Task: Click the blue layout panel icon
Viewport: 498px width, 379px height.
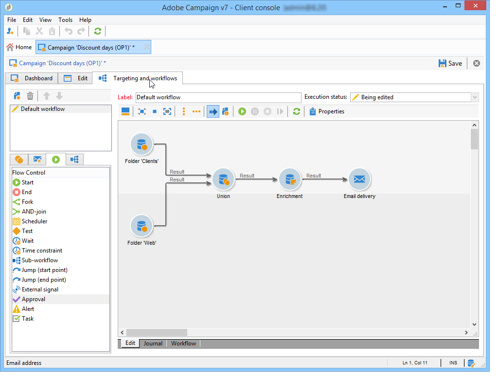Action: (x=125, y=111)
